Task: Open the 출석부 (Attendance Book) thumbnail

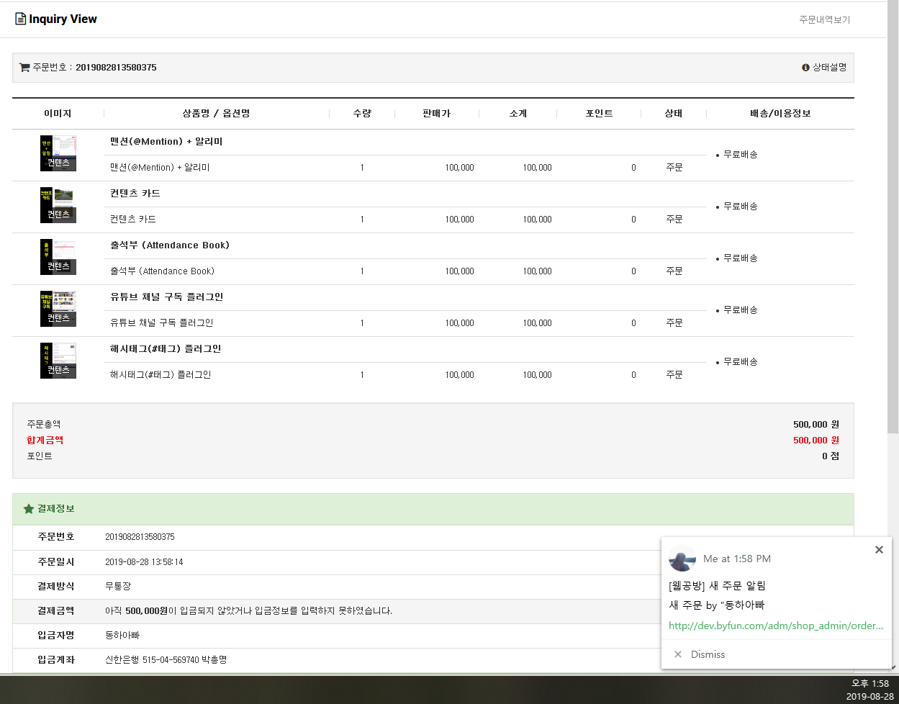Action: [x=58, y=256]
